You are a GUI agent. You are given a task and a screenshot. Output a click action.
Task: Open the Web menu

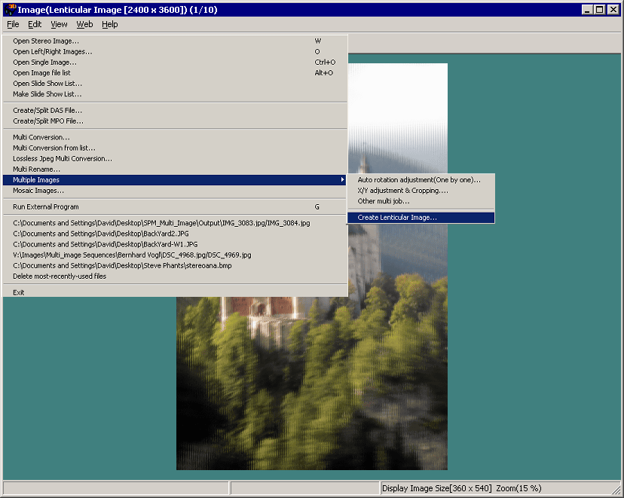84,24
